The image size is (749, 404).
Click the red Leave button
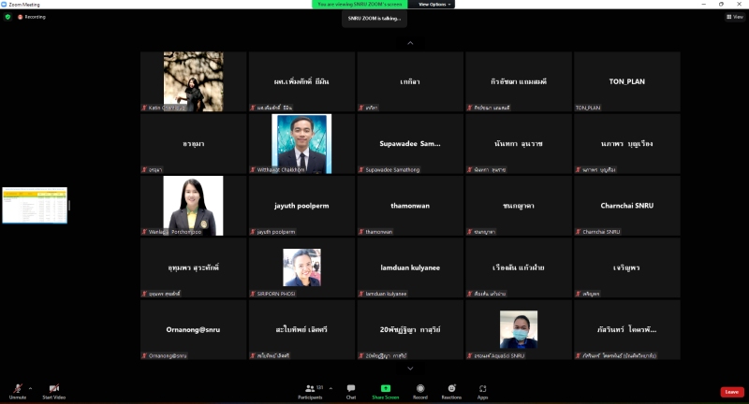[x=731, y=392]
